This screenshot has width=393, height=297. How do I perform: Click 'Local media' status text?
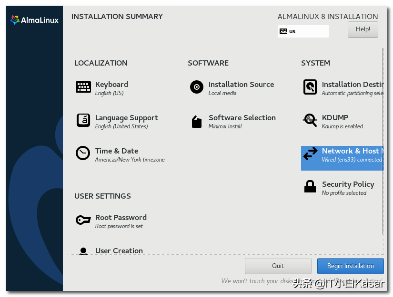[x=222, y=93]
